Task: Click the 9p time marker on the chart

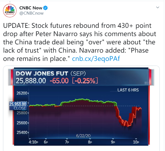Action: [x=113, y=142]
